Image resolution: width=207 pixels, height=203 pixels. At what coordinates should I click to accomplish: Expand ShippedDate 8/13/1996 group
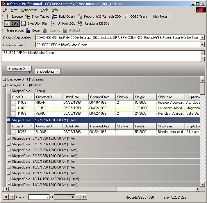(9, 138)
